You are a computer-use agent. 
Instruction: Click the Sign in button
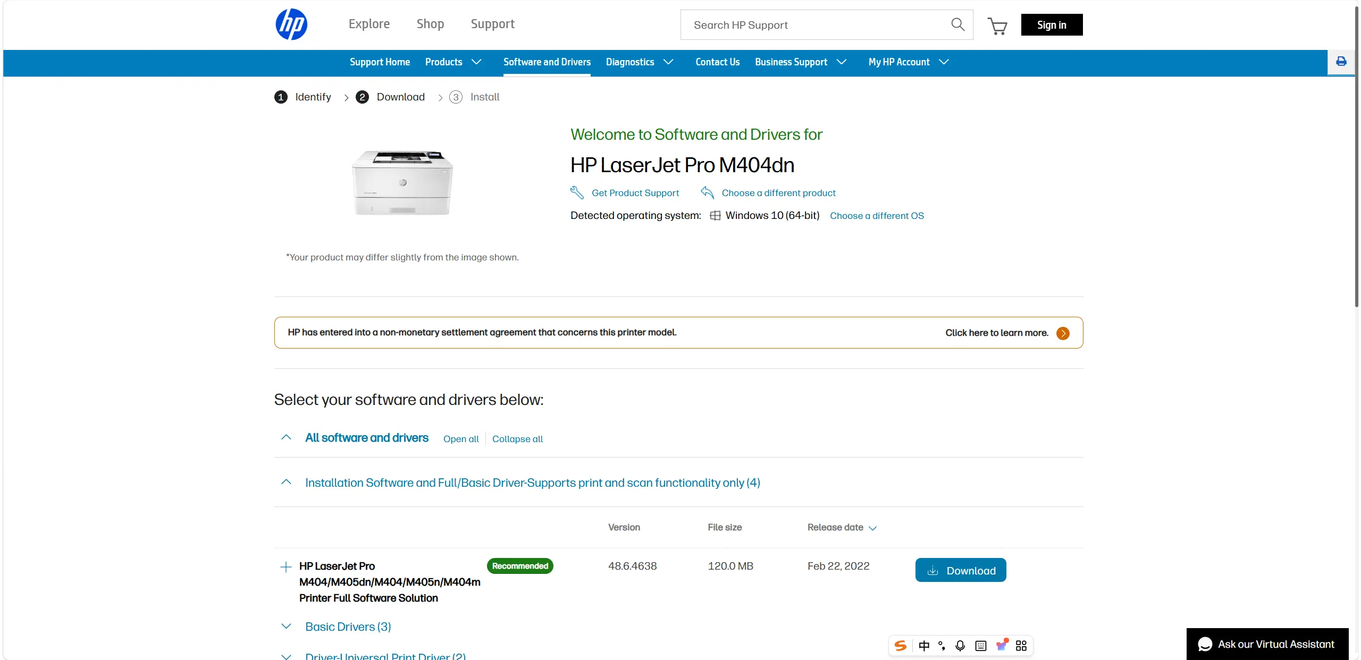point(1052,25)
